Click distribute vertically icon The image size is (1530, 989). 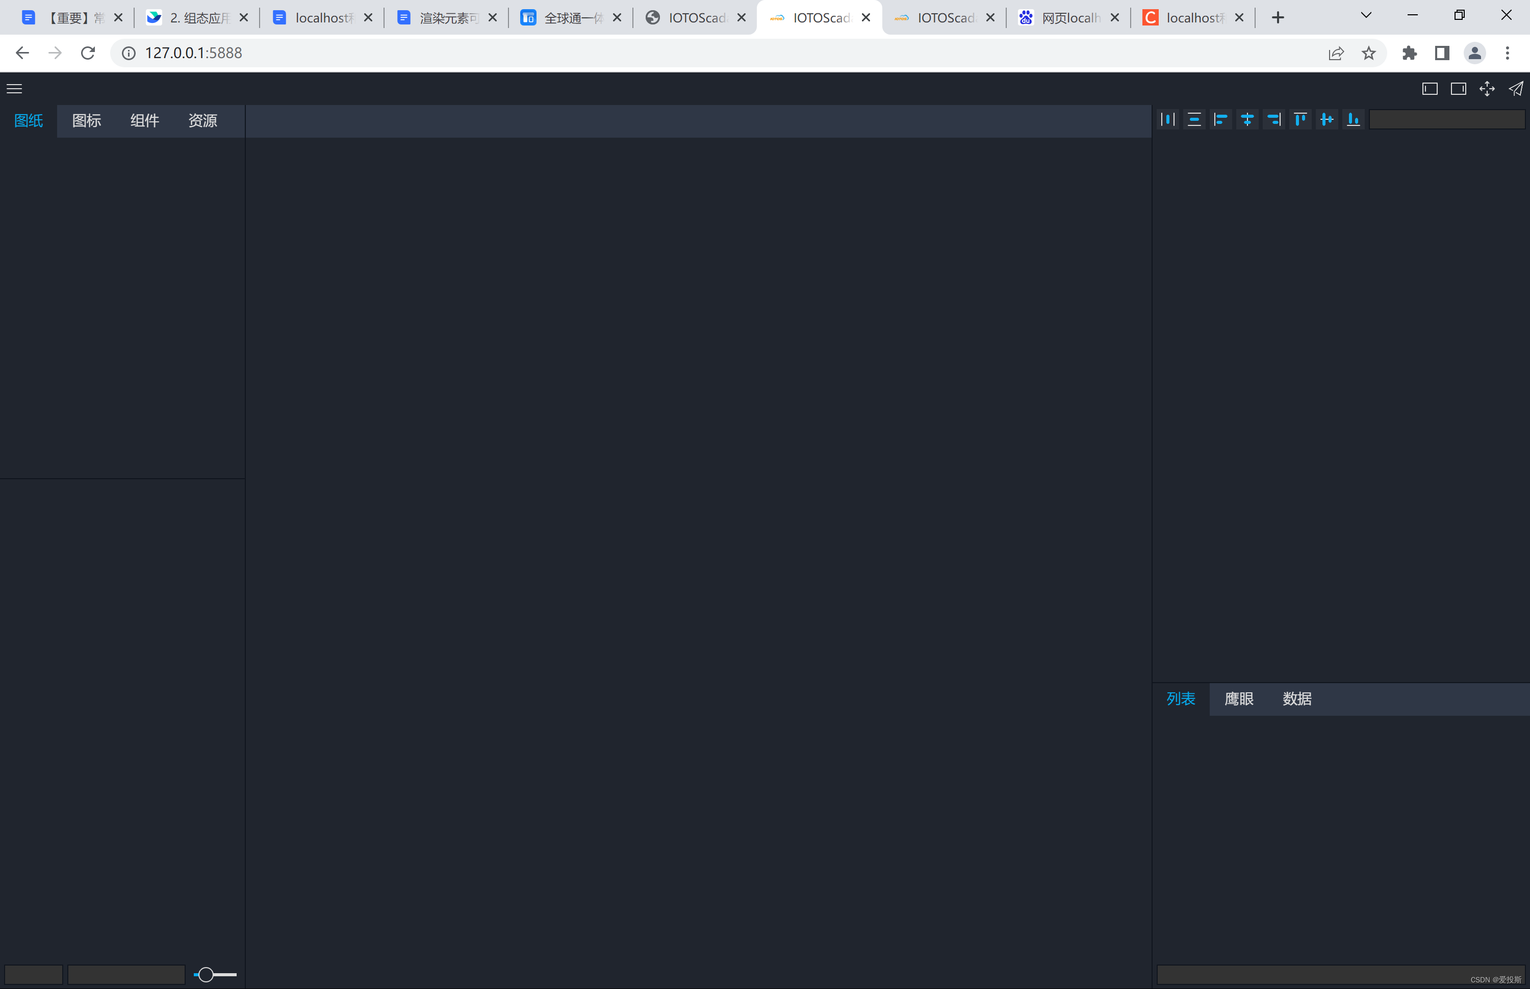(x=1194, y=119)
